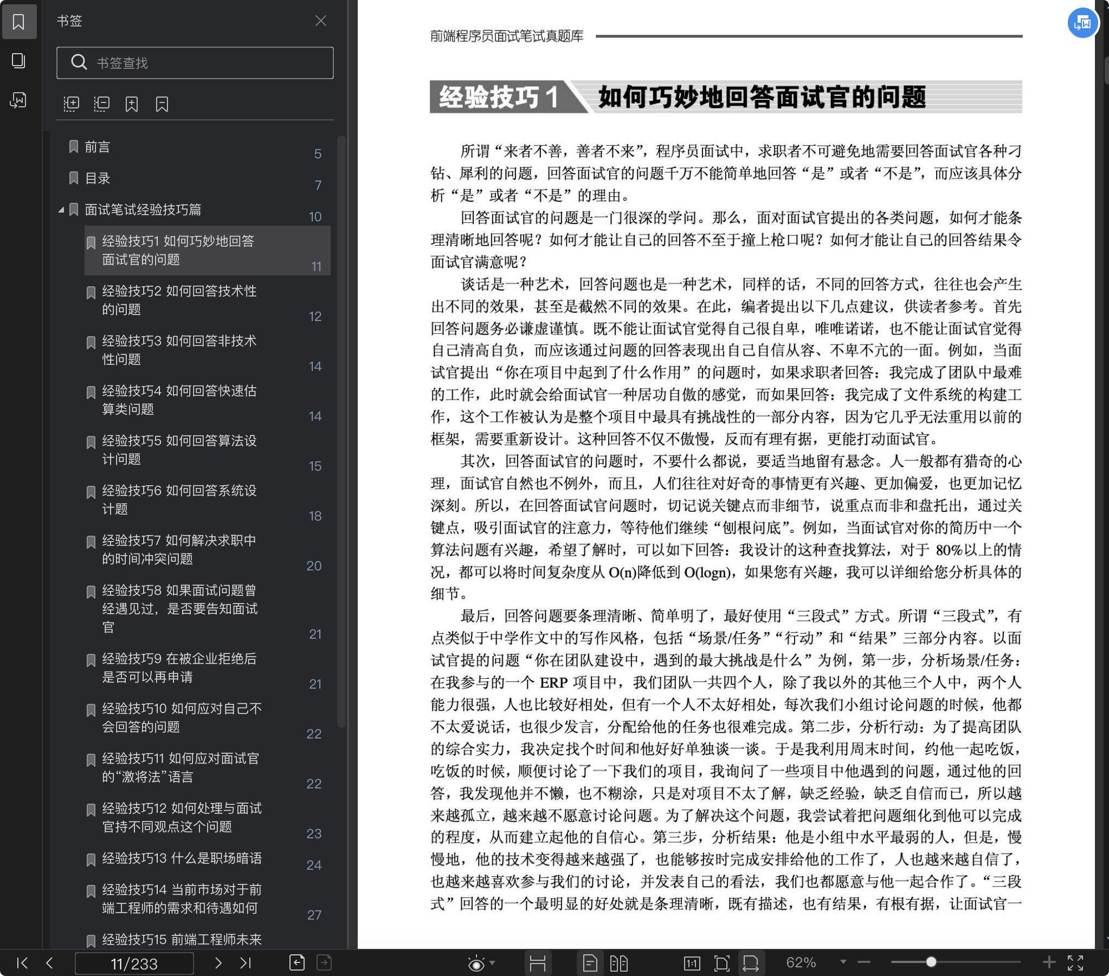Image resolution: width=1109 pixels, height=976 pixels.
Task: Click the blue floating convert button
Action: (x=1082, y=23)
